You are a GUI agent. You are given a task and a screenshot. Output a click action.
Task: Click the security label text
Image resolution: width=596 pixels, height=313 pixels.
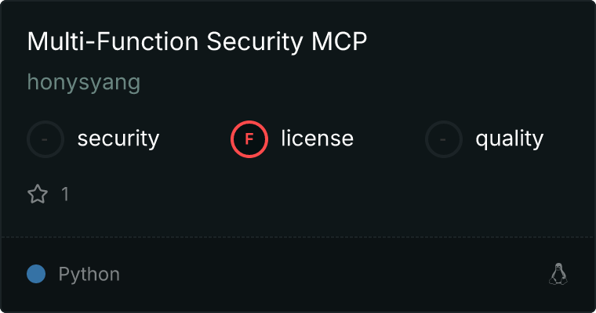[118, 139]
